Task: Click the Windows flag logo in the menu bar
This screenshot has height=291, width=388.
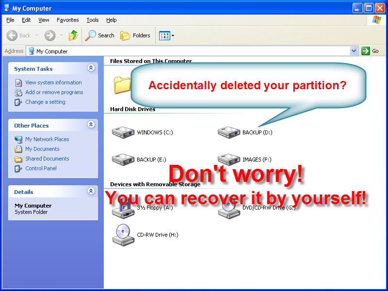Action: (377, 20)
